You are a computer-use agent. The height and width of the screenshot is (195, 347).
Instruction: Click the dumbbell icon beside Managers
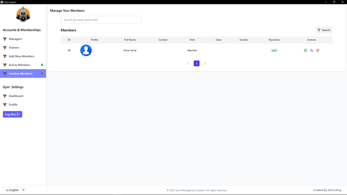click(5, 39)
